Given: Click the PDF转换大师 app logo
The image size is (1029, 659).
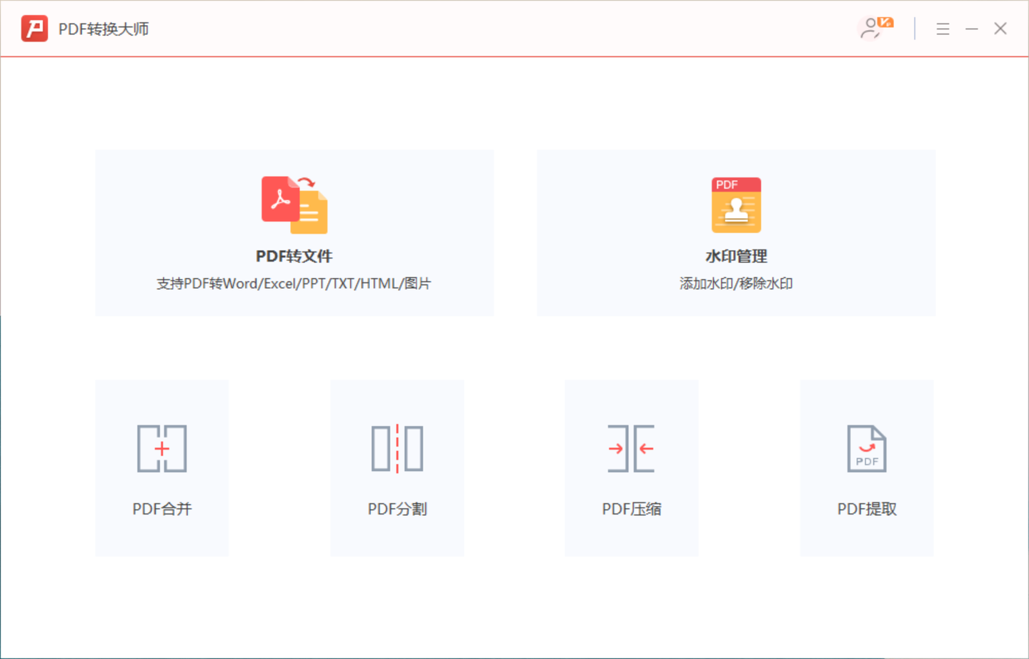Looking at the screenshot, I should point(34,29).
